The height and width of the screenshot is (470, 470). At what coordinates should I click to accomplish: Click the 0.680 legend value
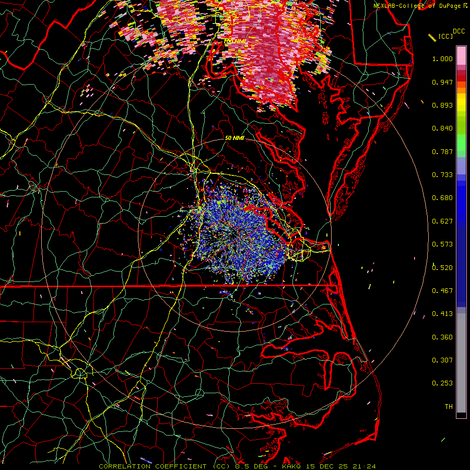pyautogui.click(x=442, y=198)
